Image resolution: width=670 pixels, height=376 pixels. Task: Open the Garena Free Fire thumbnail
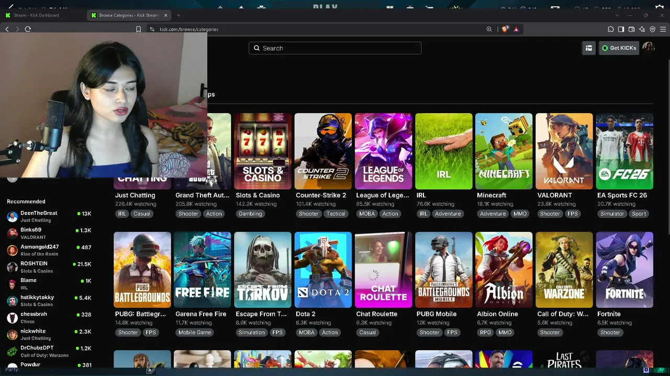pyautogui.click(x=203, y=270)
